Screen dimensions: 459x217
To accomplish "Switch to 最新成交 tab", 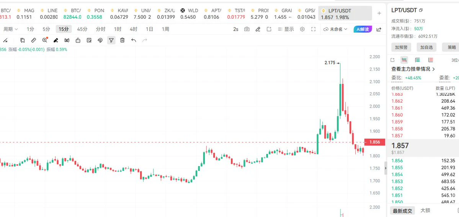I will tap(402, 210).
